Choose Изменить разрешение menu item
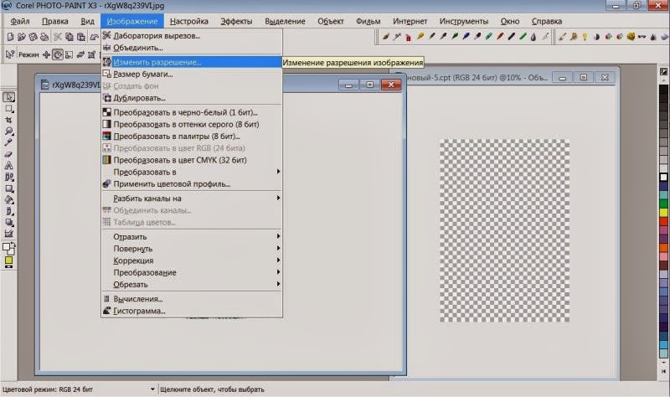Screen dimensions: 670x397 click(x=192, y=62)
